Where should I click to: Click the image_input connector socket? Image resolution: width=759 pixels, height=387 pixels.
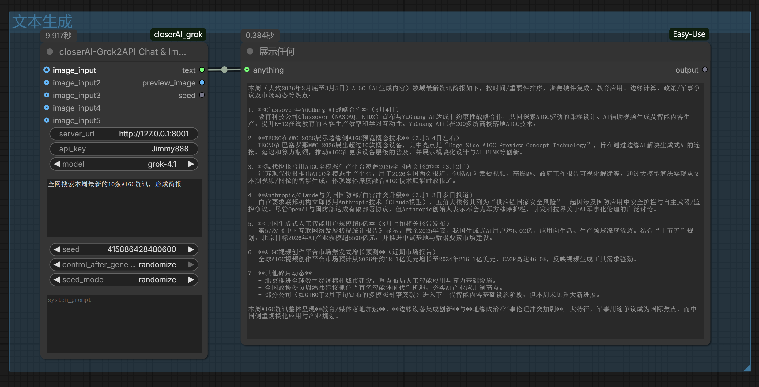pos(47,70)
